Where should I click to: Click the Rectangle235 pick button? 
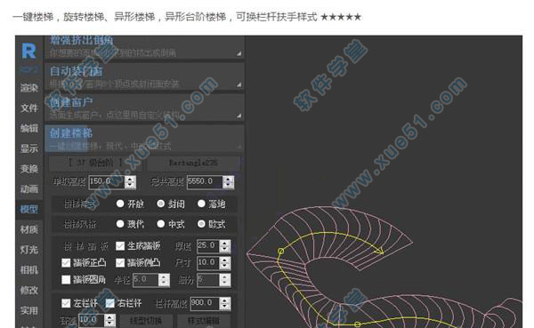pos(193,163)
